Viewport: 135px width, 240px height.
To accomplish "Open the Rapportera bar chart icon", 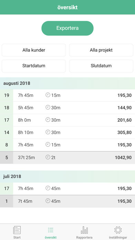I will 84,230.
